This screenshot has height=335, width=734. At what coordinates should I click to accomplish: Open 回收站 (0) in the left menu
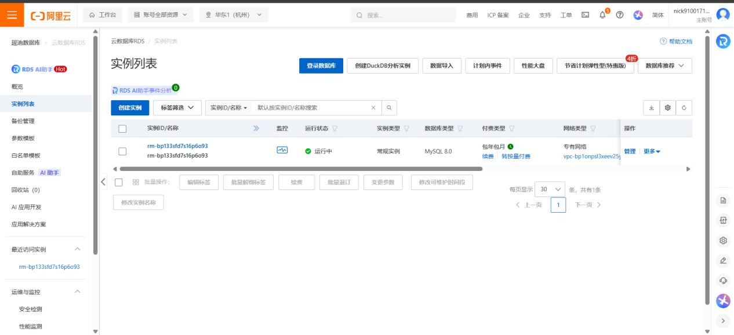tap(26, 190)
